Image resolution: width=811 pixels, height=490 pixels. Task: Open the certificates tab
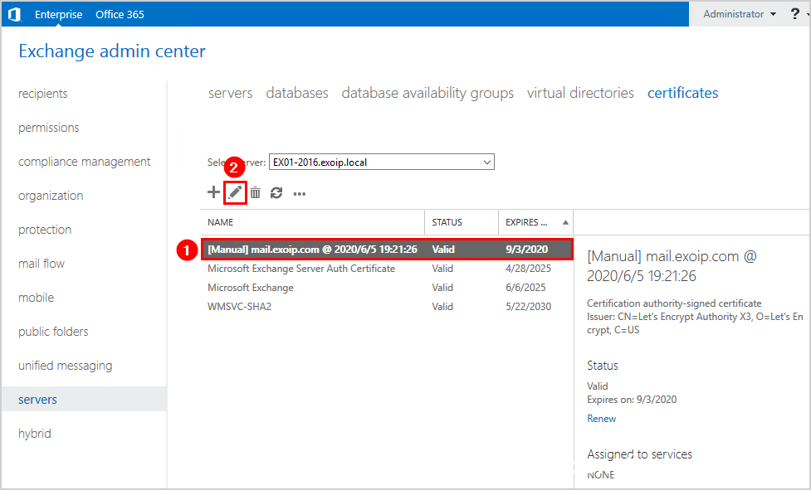(x=682, y=93)
